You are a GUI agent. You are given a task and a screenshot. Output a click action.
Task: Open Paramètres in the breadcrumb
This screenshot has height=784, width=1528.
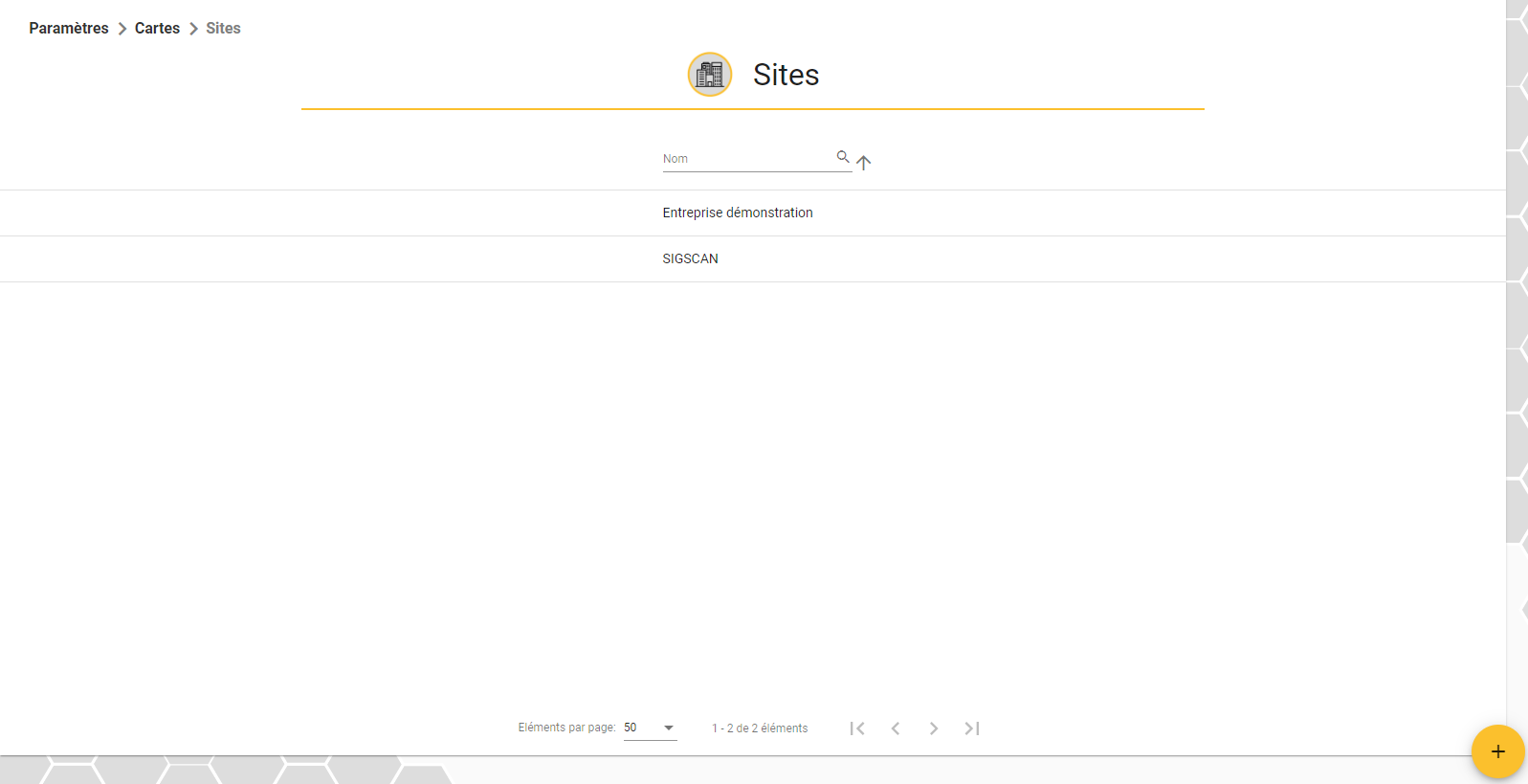coord(69,29)
